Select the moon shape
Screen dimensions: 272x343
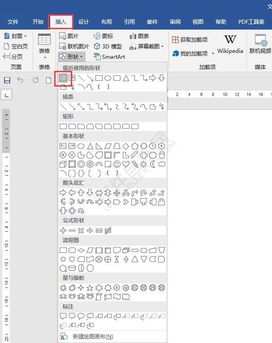[x=153, y=164]
